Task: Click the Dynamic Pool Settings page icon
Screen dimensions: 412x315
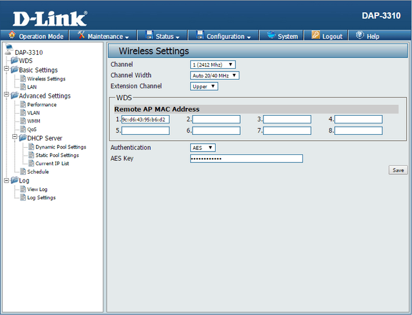Action: pos(32,147)
